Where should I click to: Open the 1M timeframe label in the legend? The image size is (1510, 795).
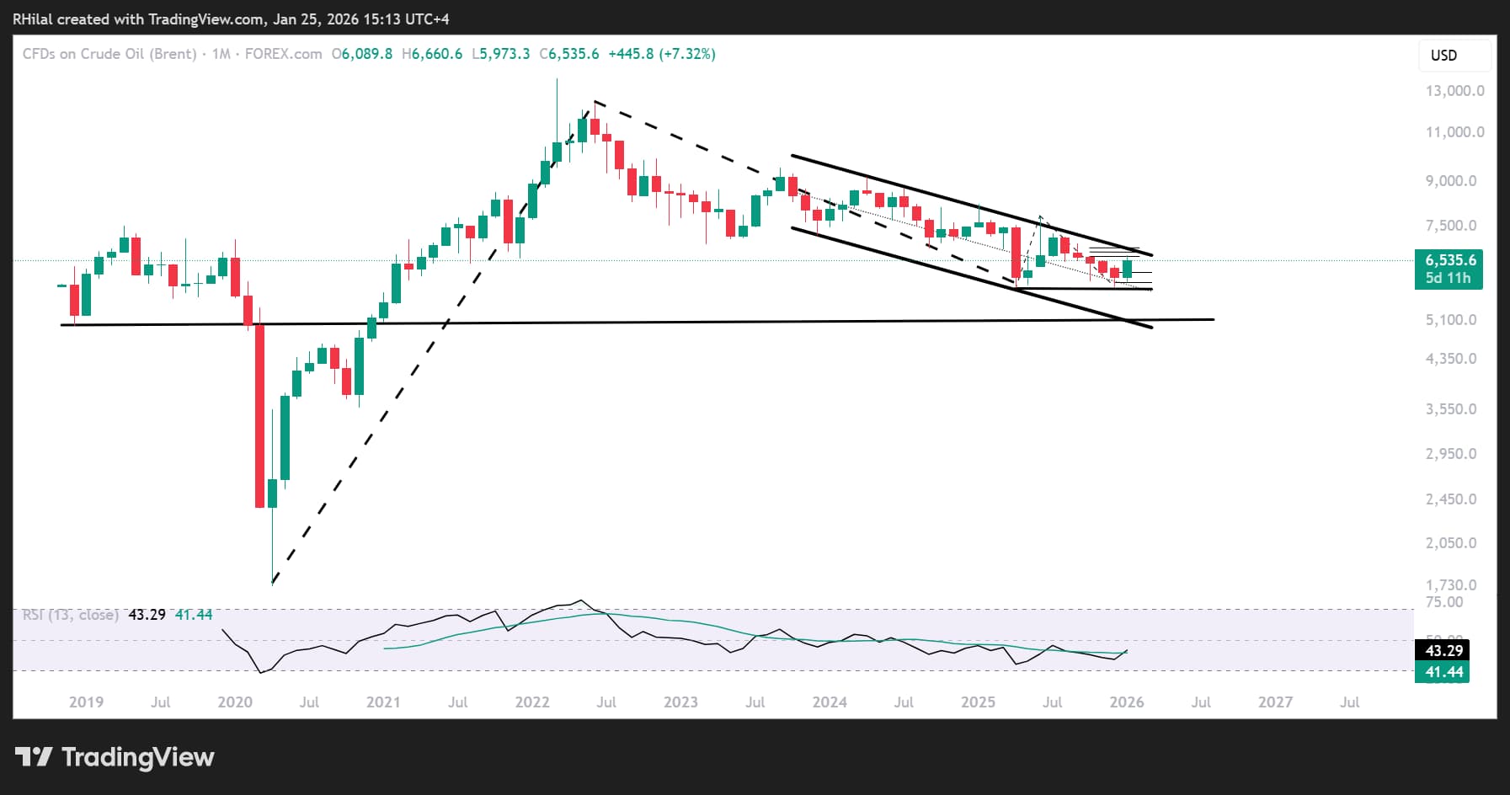(x=224, y=53)
